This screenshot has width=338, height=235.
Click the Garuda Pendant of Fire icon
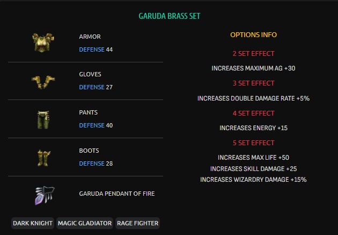pyautogui.click(x=40, y=194)
